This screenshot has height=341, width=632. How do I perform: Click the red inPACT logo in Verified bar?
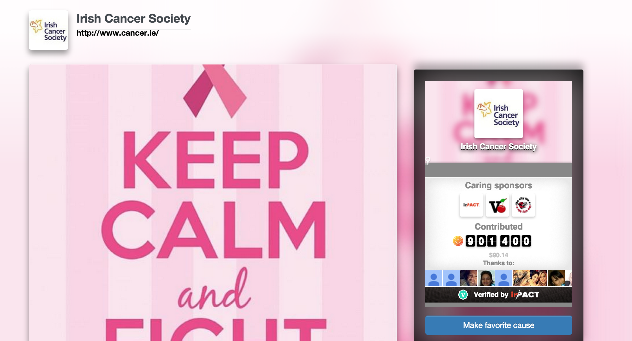click(x=525, y=295)
